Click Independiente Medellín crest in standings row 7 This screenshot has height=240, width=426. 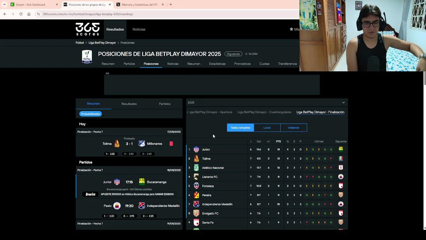pyautogui.click(x=196, y=204)
